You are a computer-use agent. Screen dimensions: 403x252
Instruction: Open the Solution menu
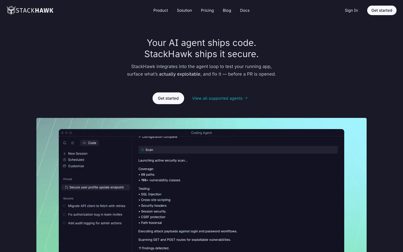point(184,10)
